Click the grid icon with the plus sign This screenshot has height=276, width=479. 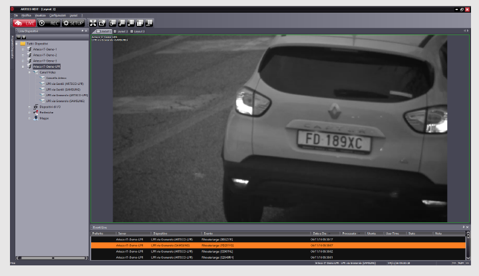coord(122,23)
